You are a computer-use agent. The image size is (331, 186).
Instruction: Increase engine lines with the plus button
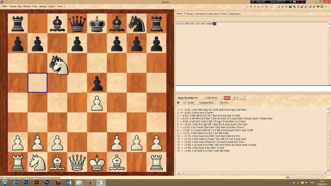(x=234, y=98)
